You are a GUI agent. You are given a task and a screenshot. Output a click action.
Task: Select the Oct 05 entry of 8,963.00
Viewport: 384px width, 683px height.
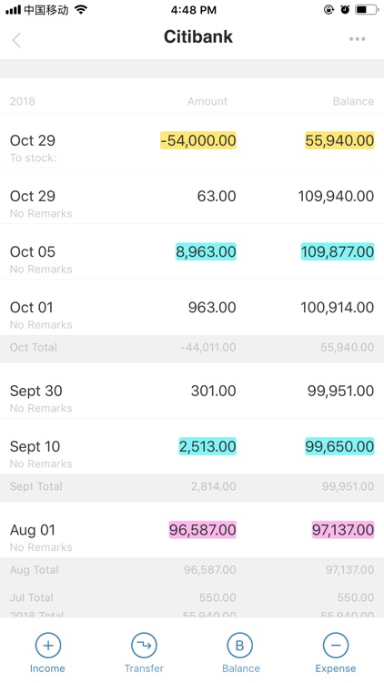pos(192,251)
